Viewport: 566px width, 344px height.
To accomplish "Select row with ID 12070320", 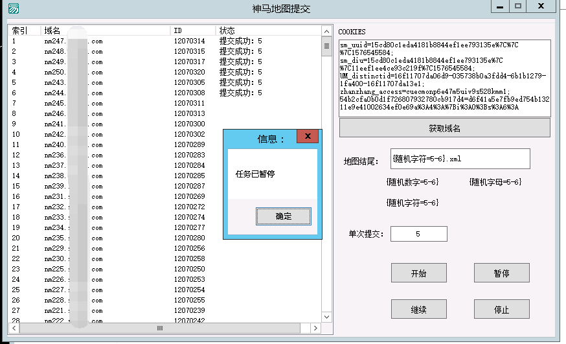I will 164,72.
